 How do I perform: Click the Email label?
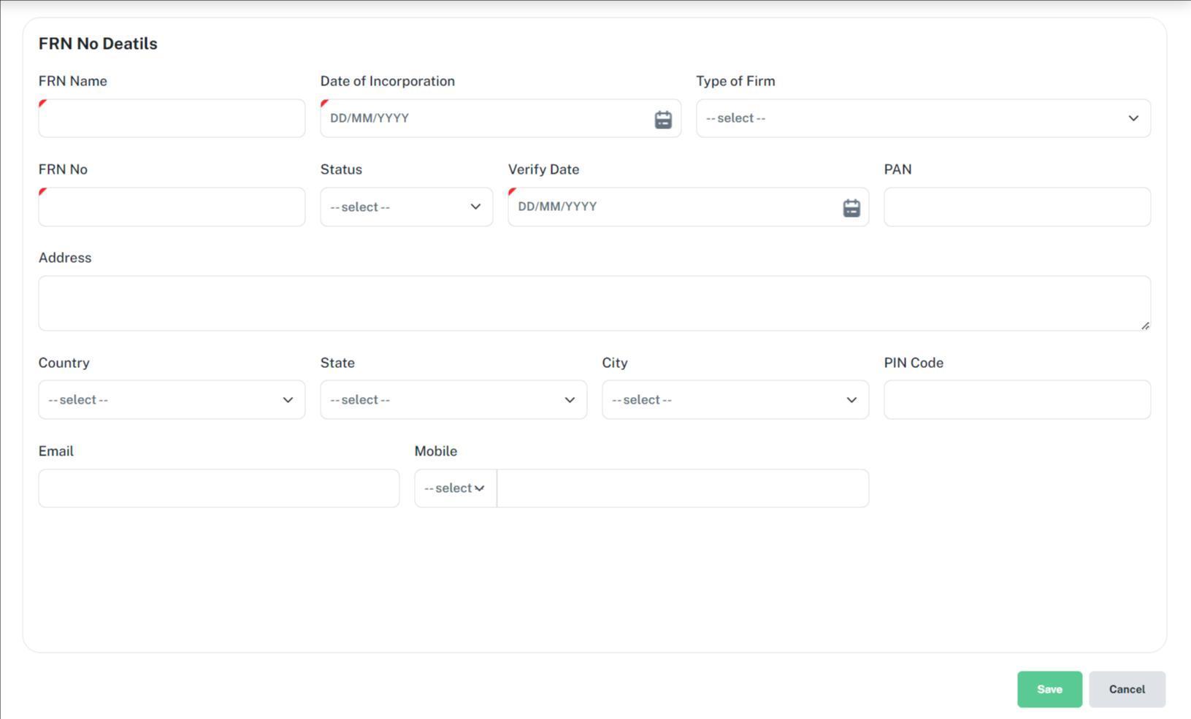(x=56, y=451)
